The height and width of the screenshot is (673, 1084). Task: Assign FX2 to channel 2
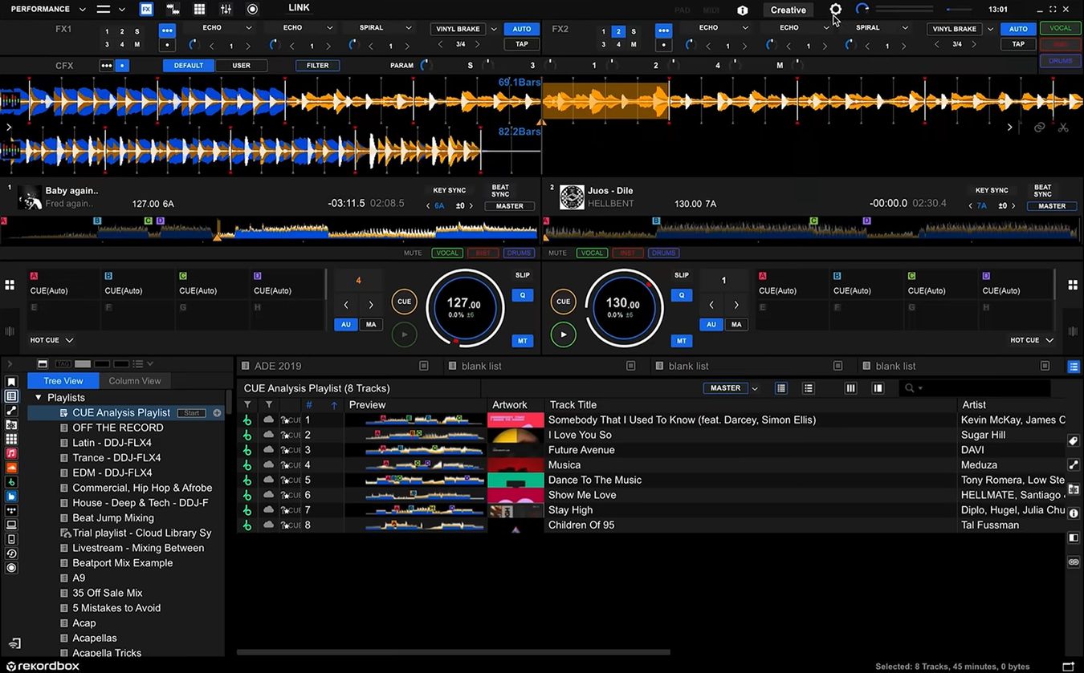point(617,32)
